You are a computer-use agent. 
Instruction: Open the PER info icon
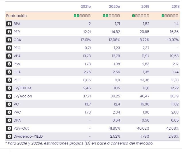[x=9, y=32]
